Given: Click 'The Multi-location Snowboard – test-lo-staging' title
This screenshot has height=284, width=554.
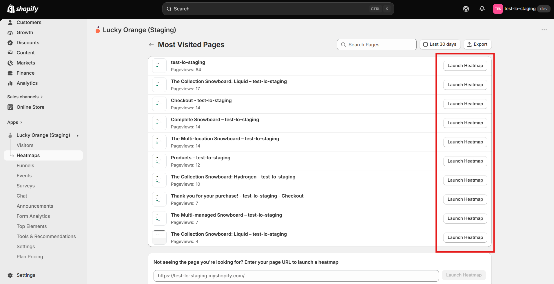Looking at the screenshot, I should [225, 139].
